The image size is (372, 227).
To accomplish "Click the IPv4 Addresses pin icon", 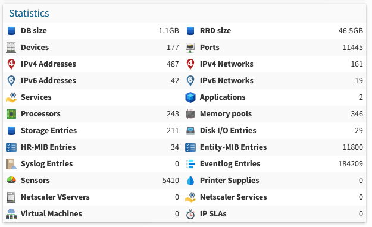I will point(11,64).
